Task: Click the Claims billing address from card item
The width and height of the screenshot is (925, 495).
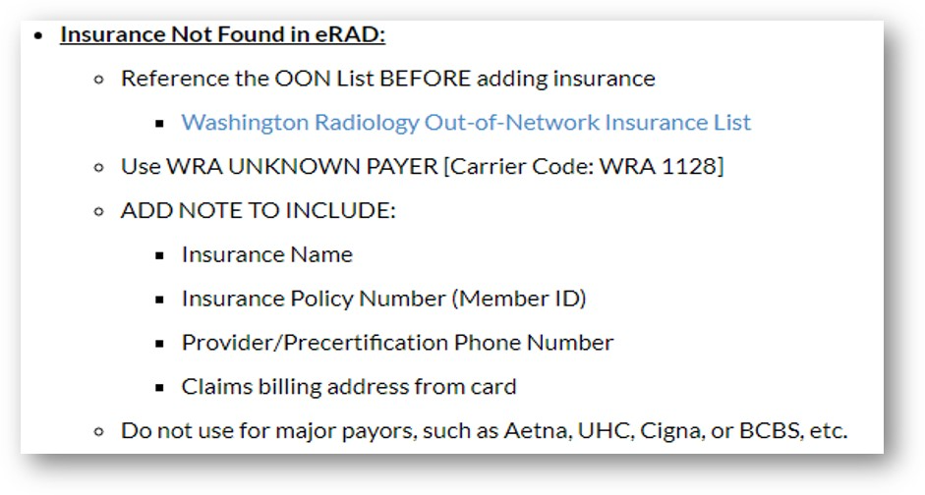Action: (349, 387)
